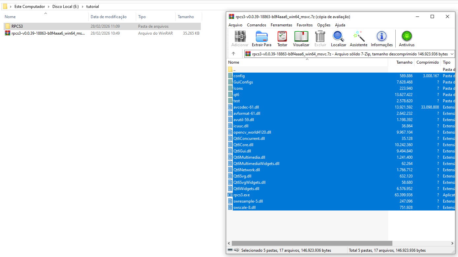Open the Arquivo menu
Screen dimensions: 458x257
point(235,25)
